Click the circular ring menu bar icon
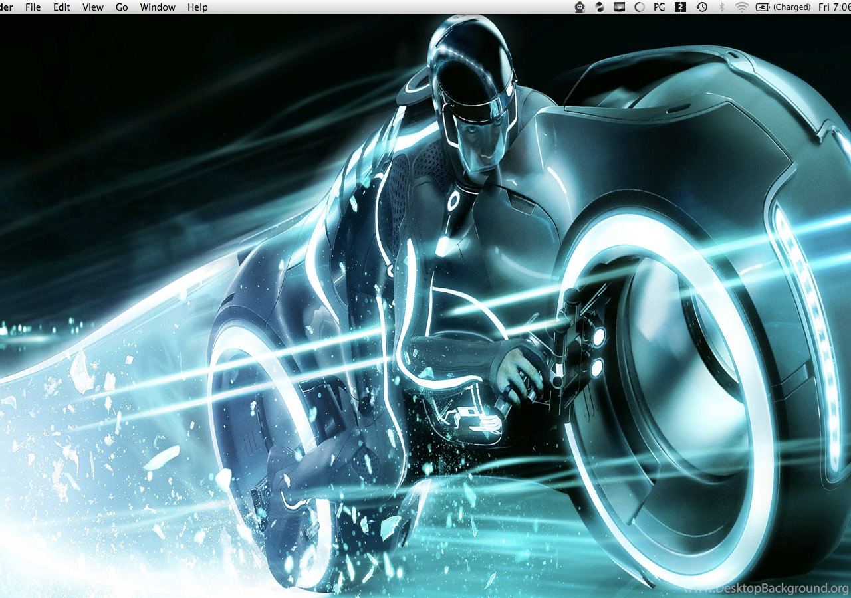The height and width of the screenshot is (598, 851). [640, 7]
